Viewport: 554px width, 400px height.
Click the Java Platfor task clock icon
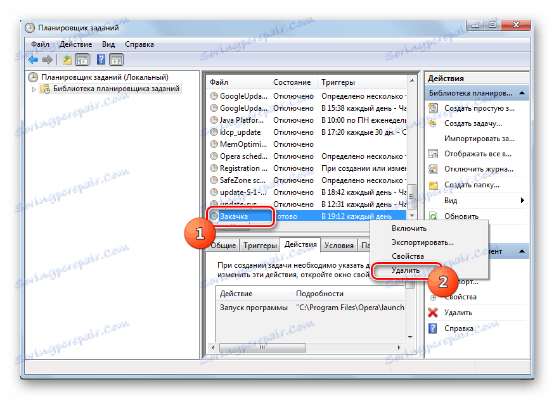tap(214, 120)
